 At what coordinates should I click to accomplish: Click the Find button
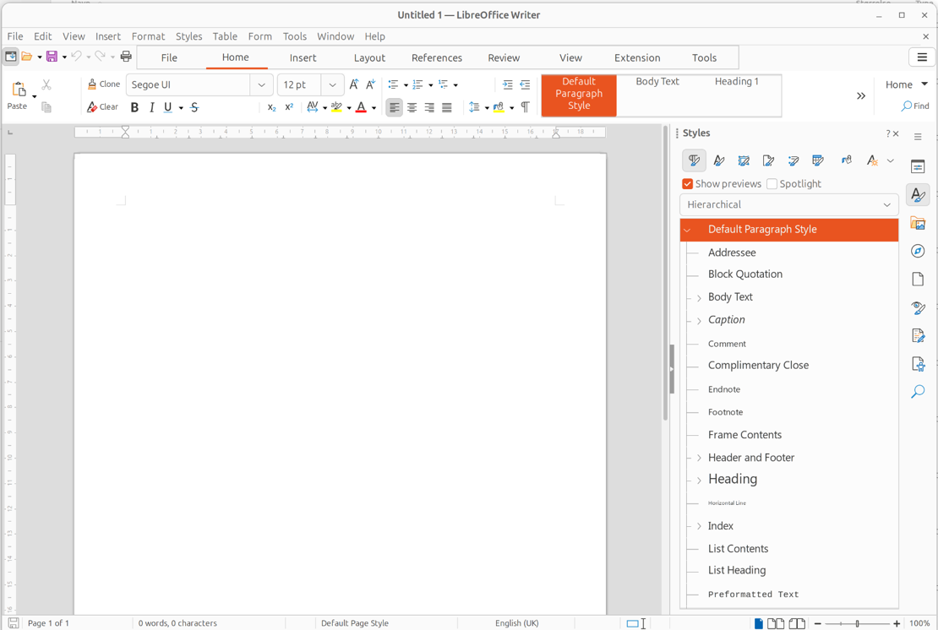(915, 106)
